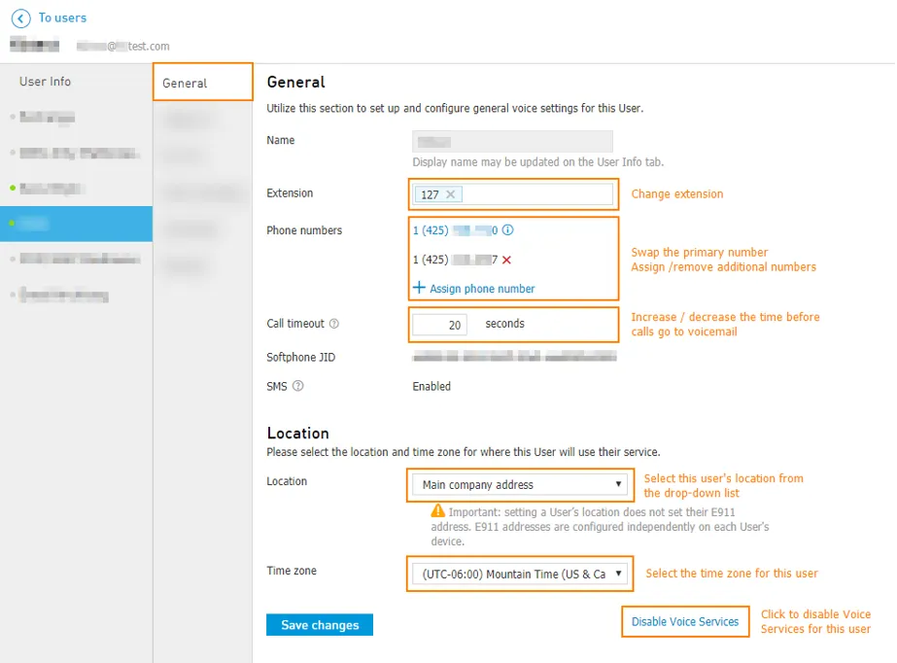Open info icon beside primary phone number
897x663 pixels.
[x=507, y=230]
